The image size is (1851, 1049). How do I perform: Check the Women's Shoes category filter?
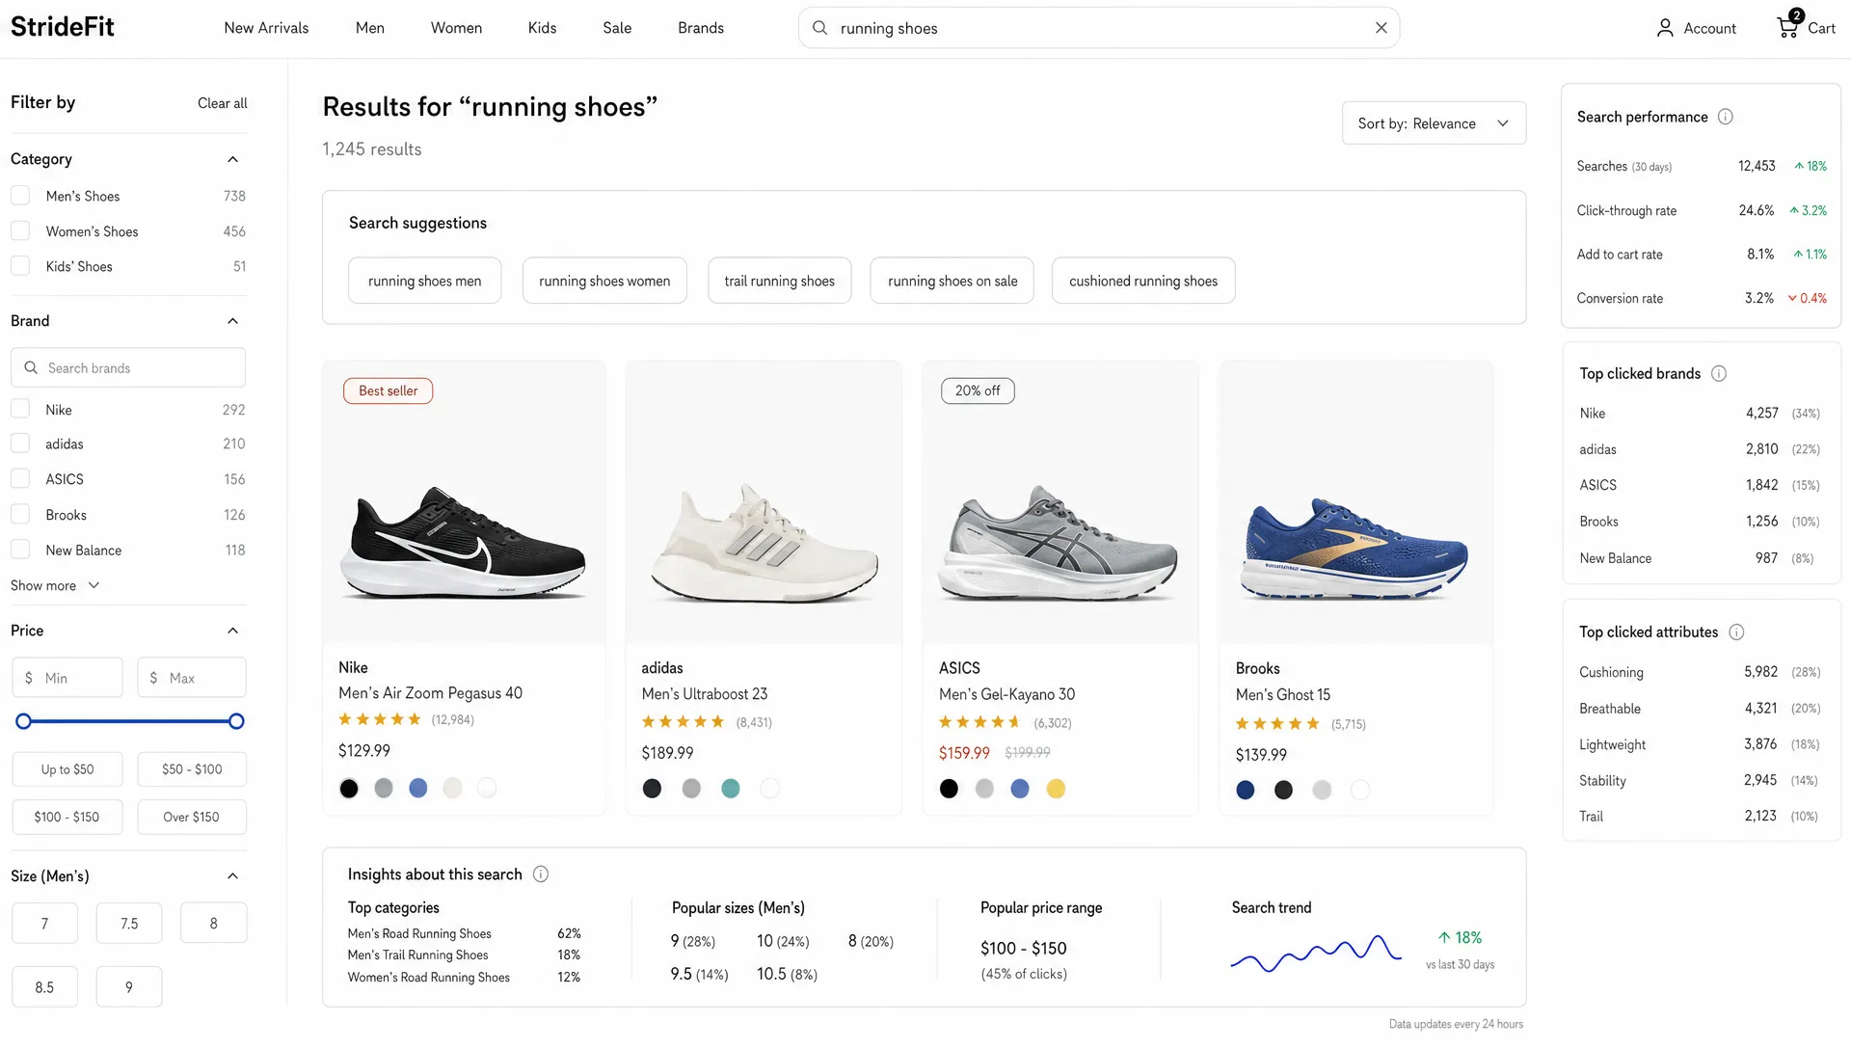point(20,231)
